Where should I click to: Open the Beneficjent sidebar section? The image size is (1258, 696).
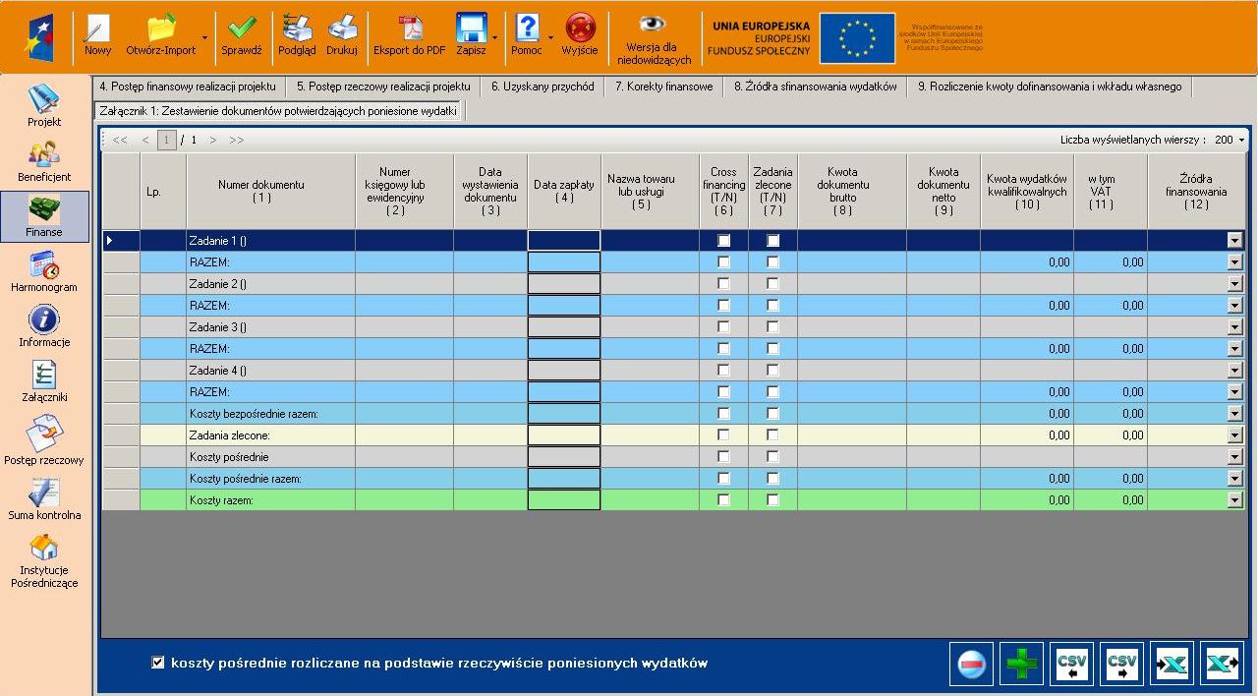point(44,161)
